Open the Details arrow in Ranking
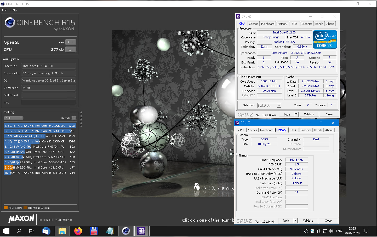This screenshot has width=377, height=237. pos(74,118)
